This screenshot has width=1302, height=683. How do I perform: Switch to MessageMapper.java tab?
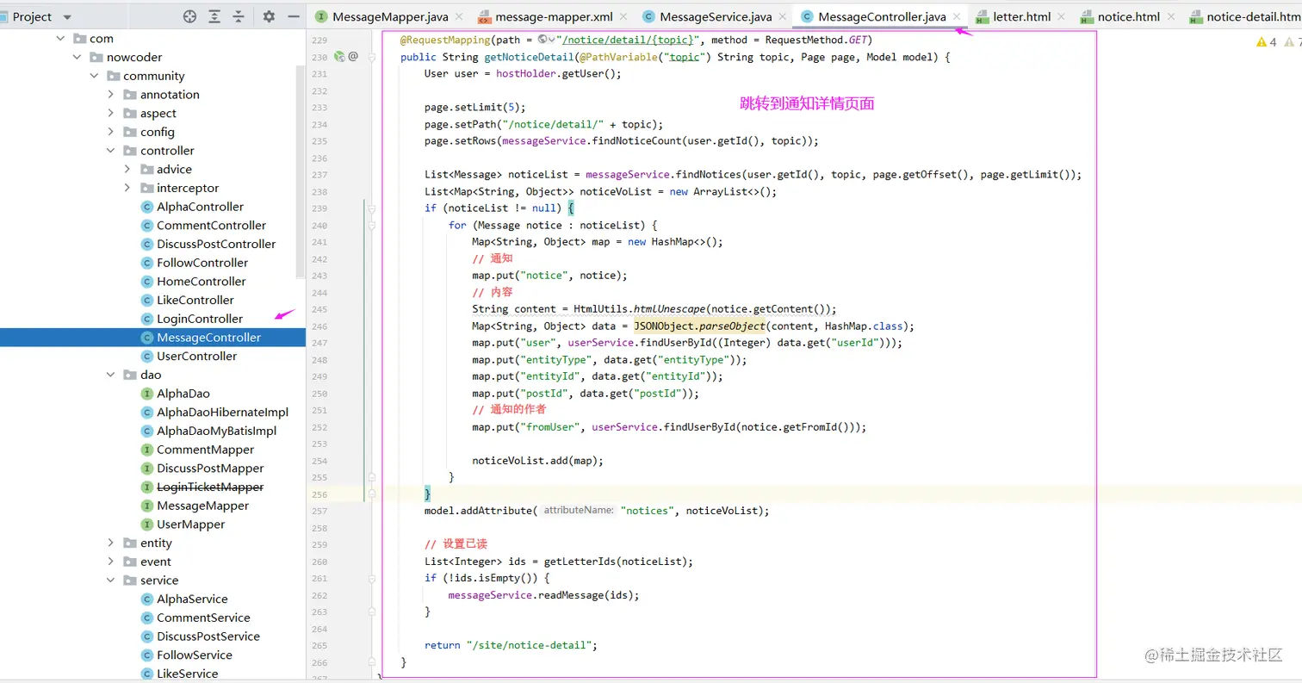tap(389, 16)
